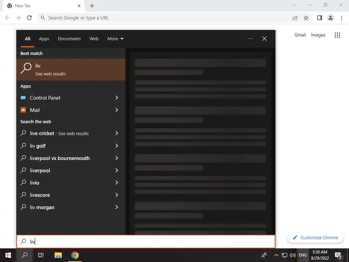The image size is (349, 262).
Task: Click taskbar search magnifier
Action: tap(25, 255)
